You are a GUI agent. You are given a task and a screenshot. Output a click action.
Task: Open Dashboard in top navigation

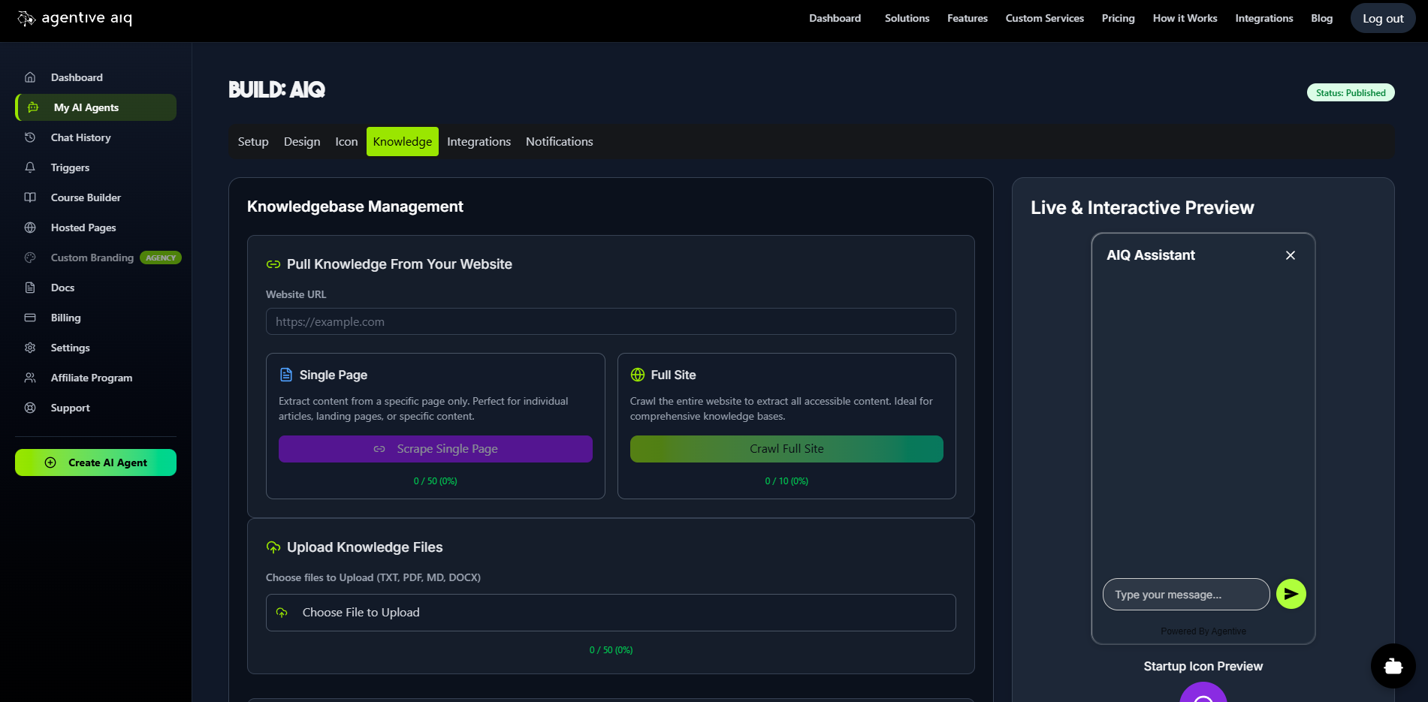pos(835,18)
